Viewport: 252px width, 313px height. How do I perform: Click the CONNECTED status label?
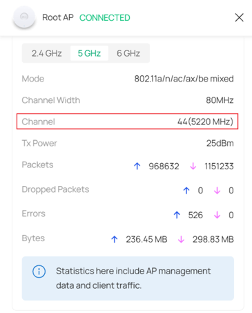[x=105, y=18]
